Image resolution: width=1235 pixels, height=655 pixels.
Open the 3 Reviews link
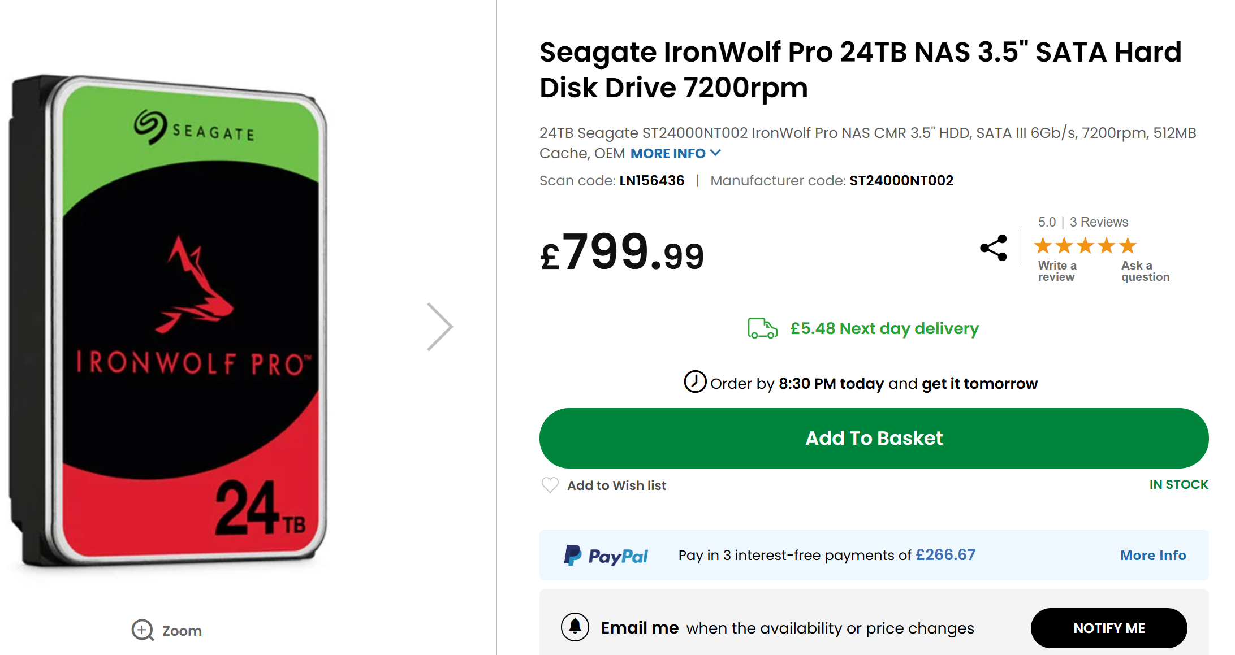[1099, 222]
